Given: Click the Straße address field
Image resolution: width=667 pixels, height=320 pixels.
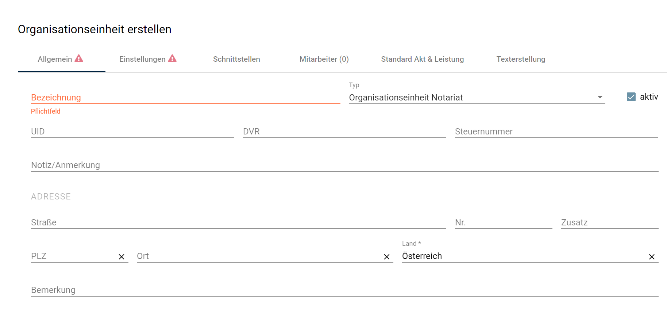Looking at the screenshot, I should (x=239, y=222).
